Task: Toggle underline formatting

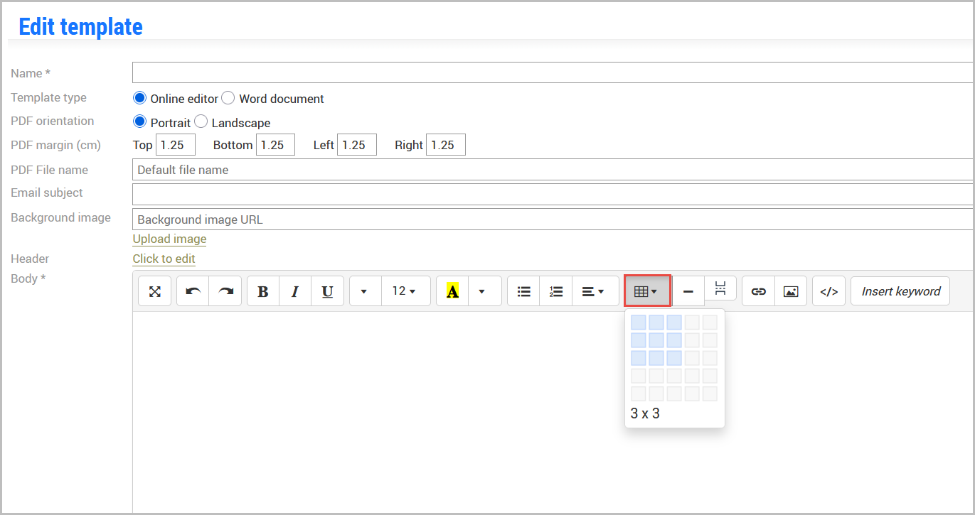Action: point(328,291)
